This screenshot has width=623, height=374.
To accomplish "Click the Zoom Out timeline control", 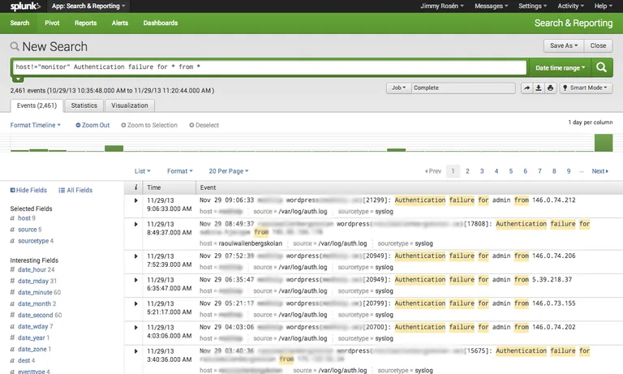I will 92,125.
